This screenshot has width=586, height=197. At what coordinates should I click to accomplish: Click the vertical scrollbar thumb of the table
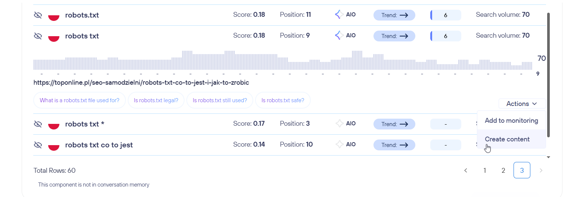click(548, 75)
